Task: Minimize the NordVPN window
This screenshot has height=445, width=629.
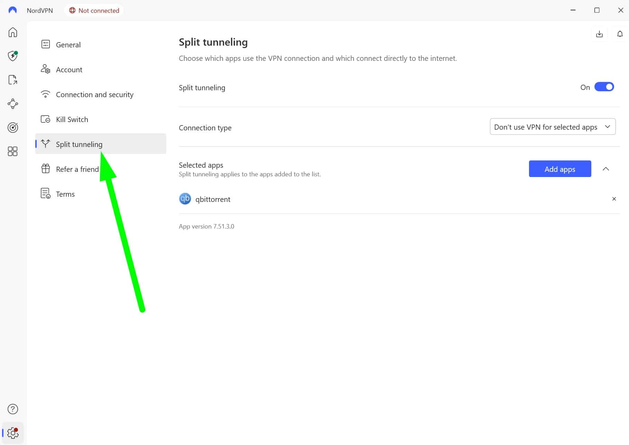Action: [x=573, y=10]
